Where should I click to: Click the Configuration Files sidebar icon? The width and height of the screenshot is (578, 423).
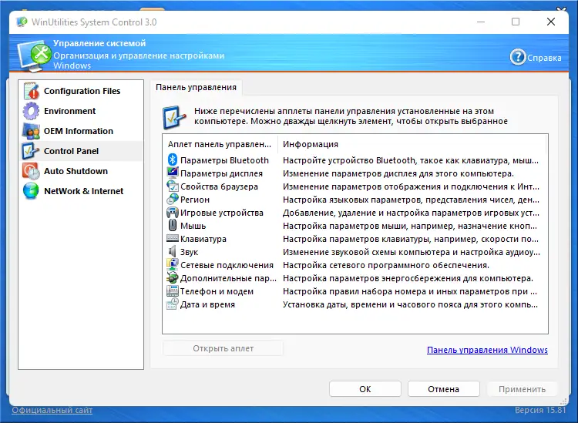(x=31, y=91)
